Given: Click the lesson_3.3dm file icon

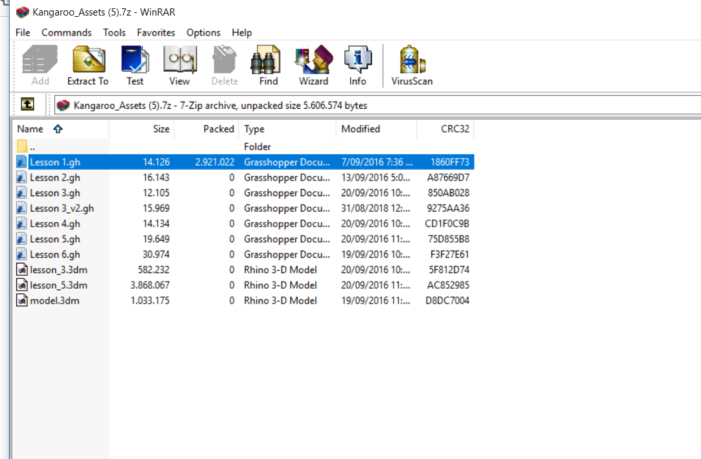Looking at the screenshot, I should [21, 270].
